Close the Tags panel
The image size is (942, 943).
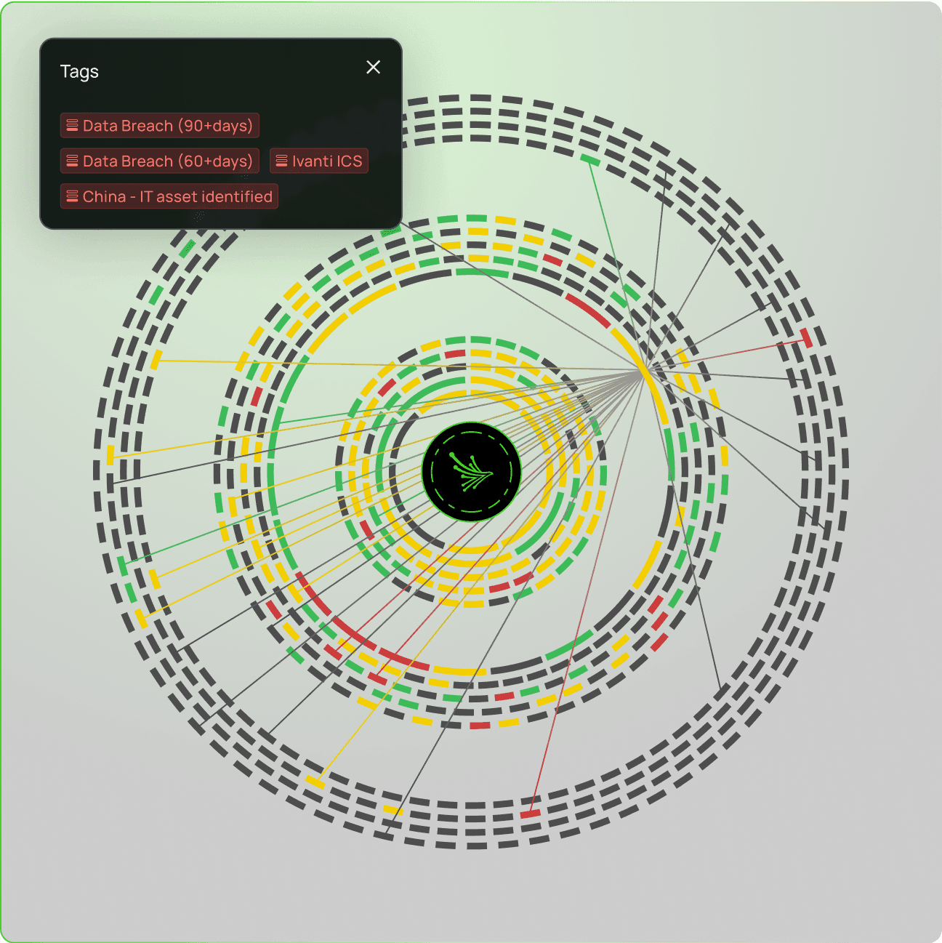(x=373, y=68)
